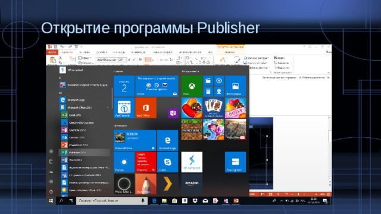Open OneNote 2013 from the app list
This screenshot has width=381, height=214.
coord(85,130)
